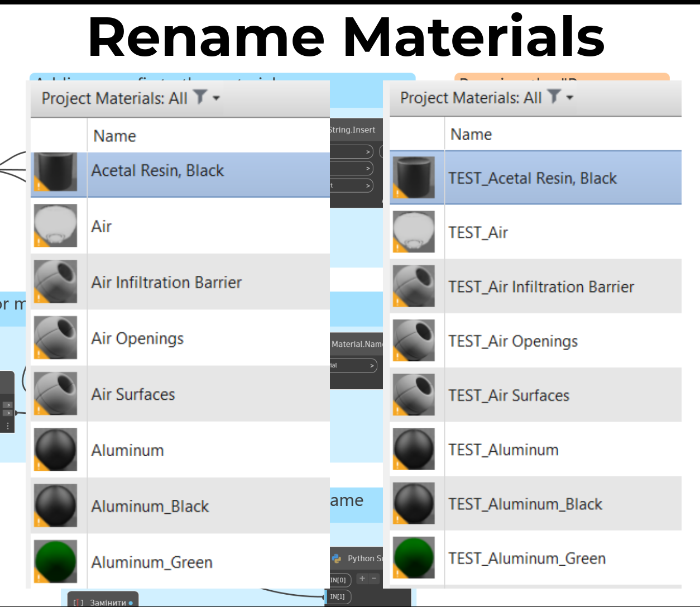The width and height of the screenshot is (700, 607).
Task: Click Acetal Resin, Black material preview icon
Action: (55, 172)
